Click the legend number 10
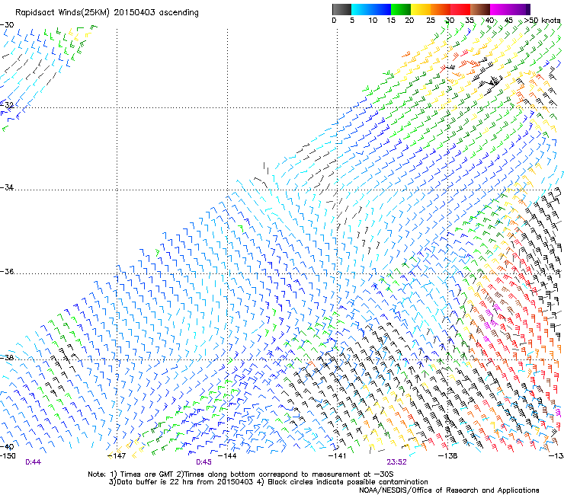Screen dimensions: 564x495 (373, 21)
